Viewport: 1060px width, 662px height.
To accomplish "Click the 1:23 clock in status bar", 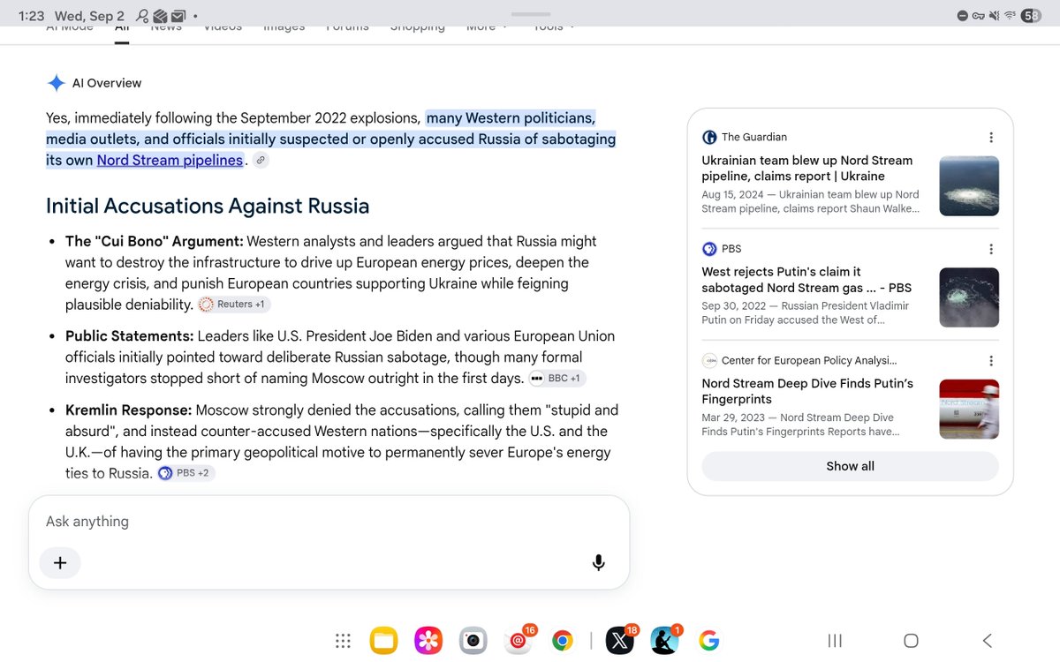I will [31, 16].
